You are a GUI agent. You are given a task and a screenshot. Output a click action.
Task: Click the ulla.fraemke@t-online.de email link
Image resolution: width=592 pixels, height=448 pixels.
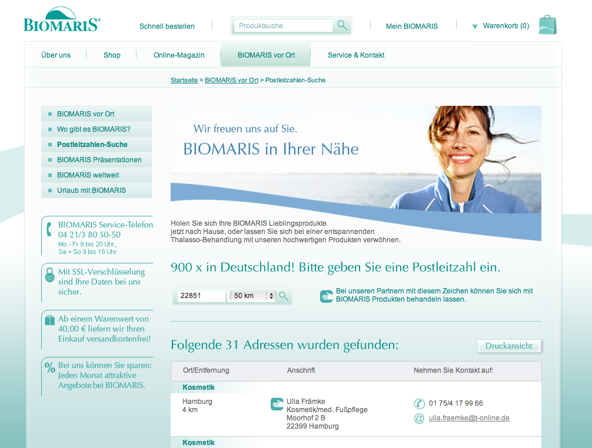tap(469, 418)
